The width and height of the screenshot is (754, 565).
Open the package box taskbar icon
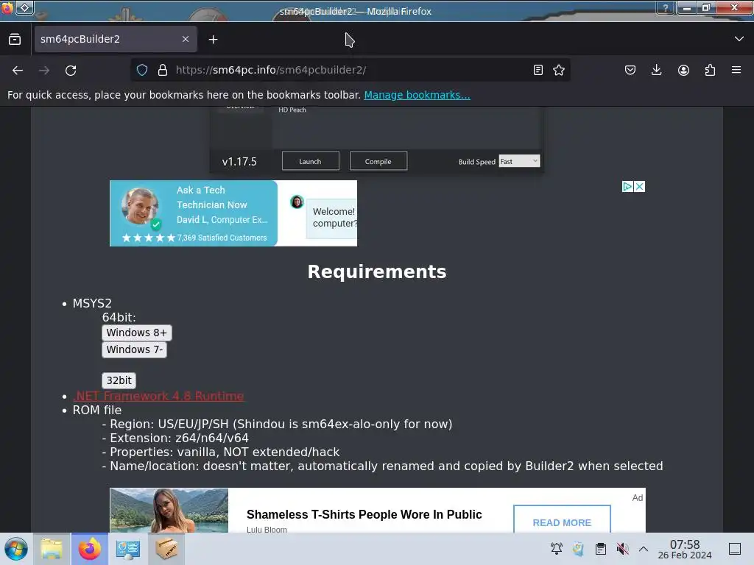pos(166,549)
